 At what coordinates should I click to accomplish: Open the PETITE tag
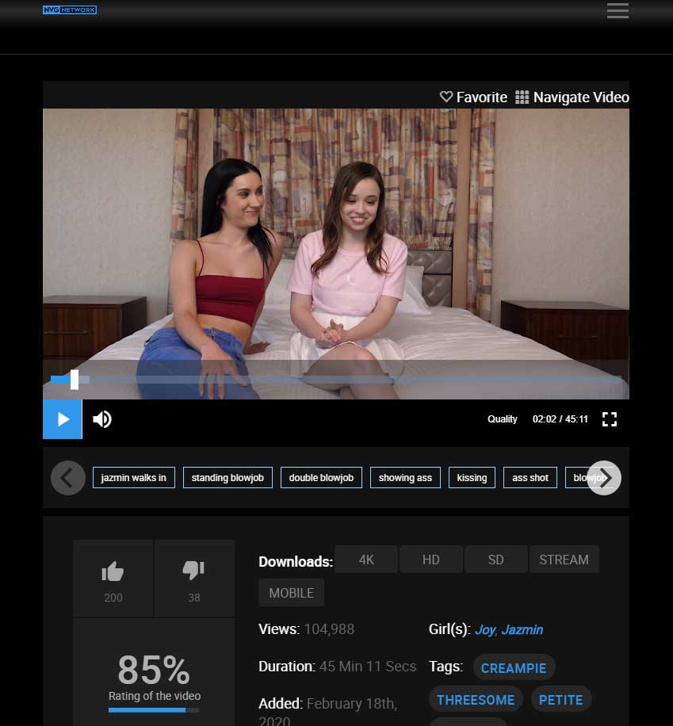pos(561,700)
